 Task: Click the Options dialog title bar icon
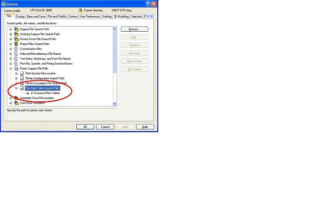(x=4, y=4)
